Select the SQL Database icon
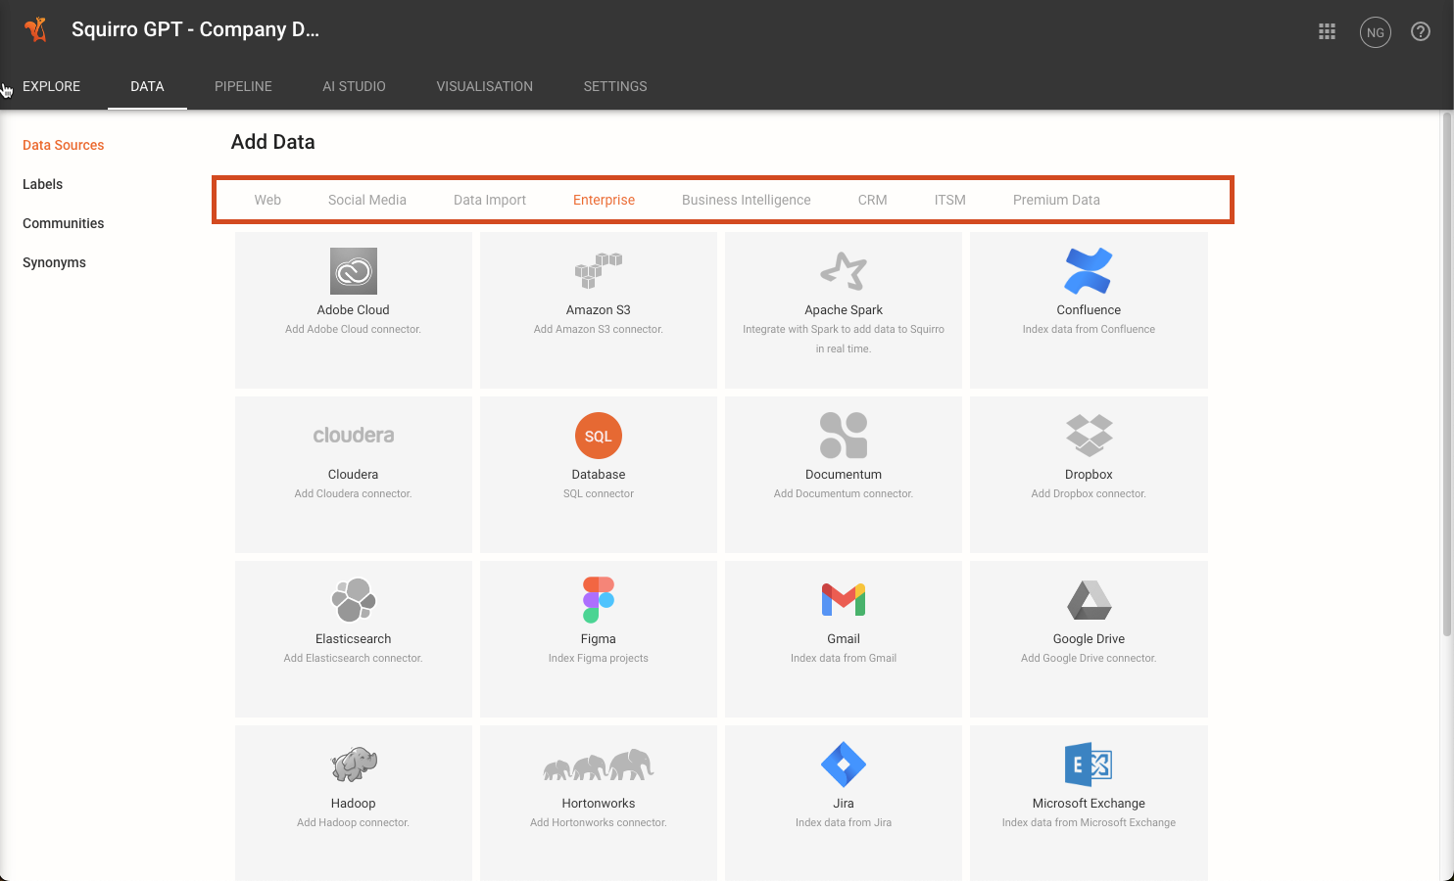Image resolution: width=1454 pixels, height=881 pixels. click(x=599, y=436)
